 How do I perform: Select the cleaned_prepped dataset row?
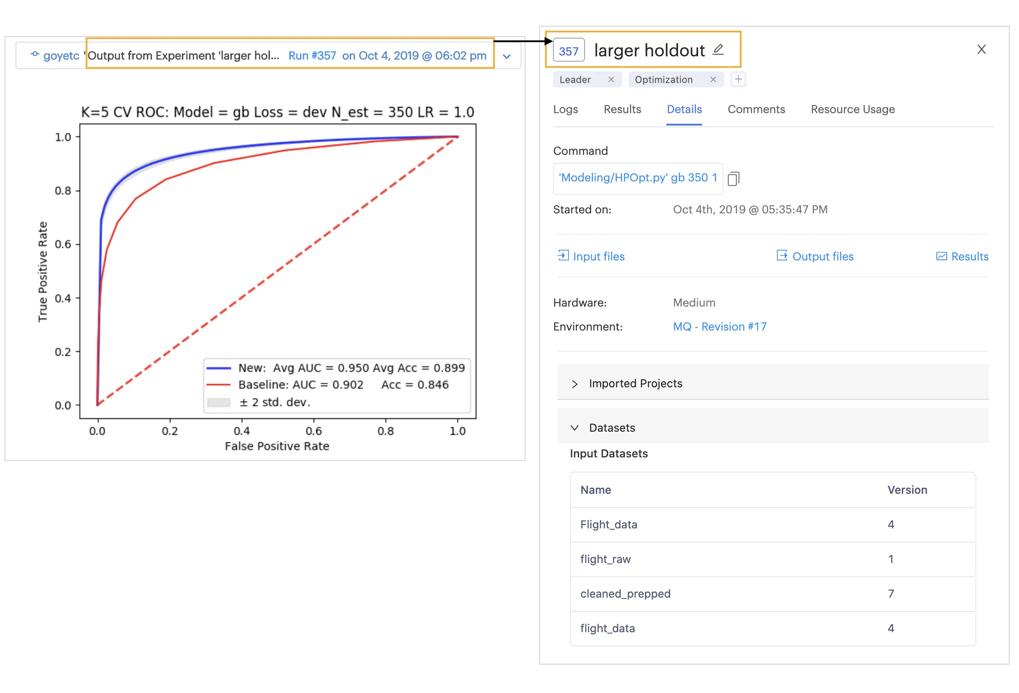625,594
